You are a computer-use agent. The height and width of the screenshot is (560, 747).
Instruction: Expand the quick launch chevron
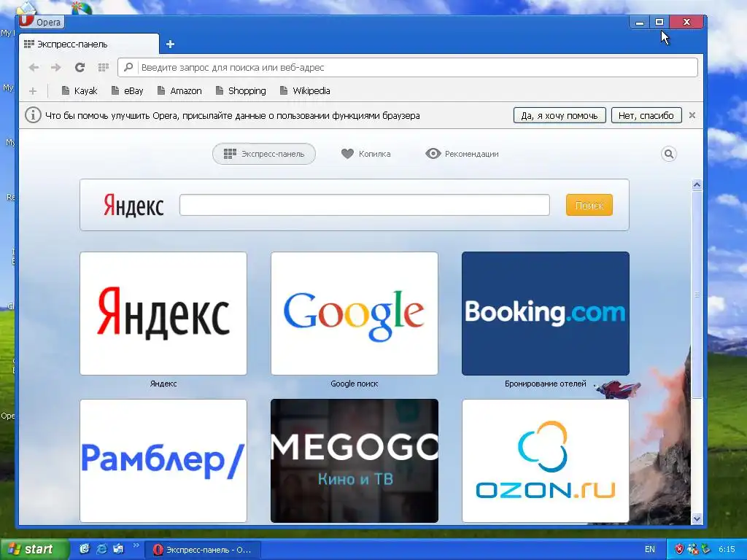coord(136,545)
